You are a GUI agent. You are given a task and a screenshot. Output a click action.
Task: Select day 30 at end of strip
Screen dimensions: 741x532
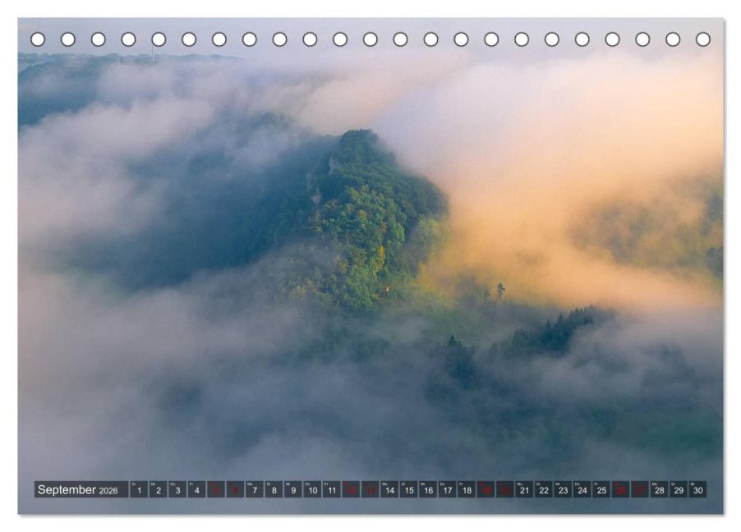pos(697,490)
